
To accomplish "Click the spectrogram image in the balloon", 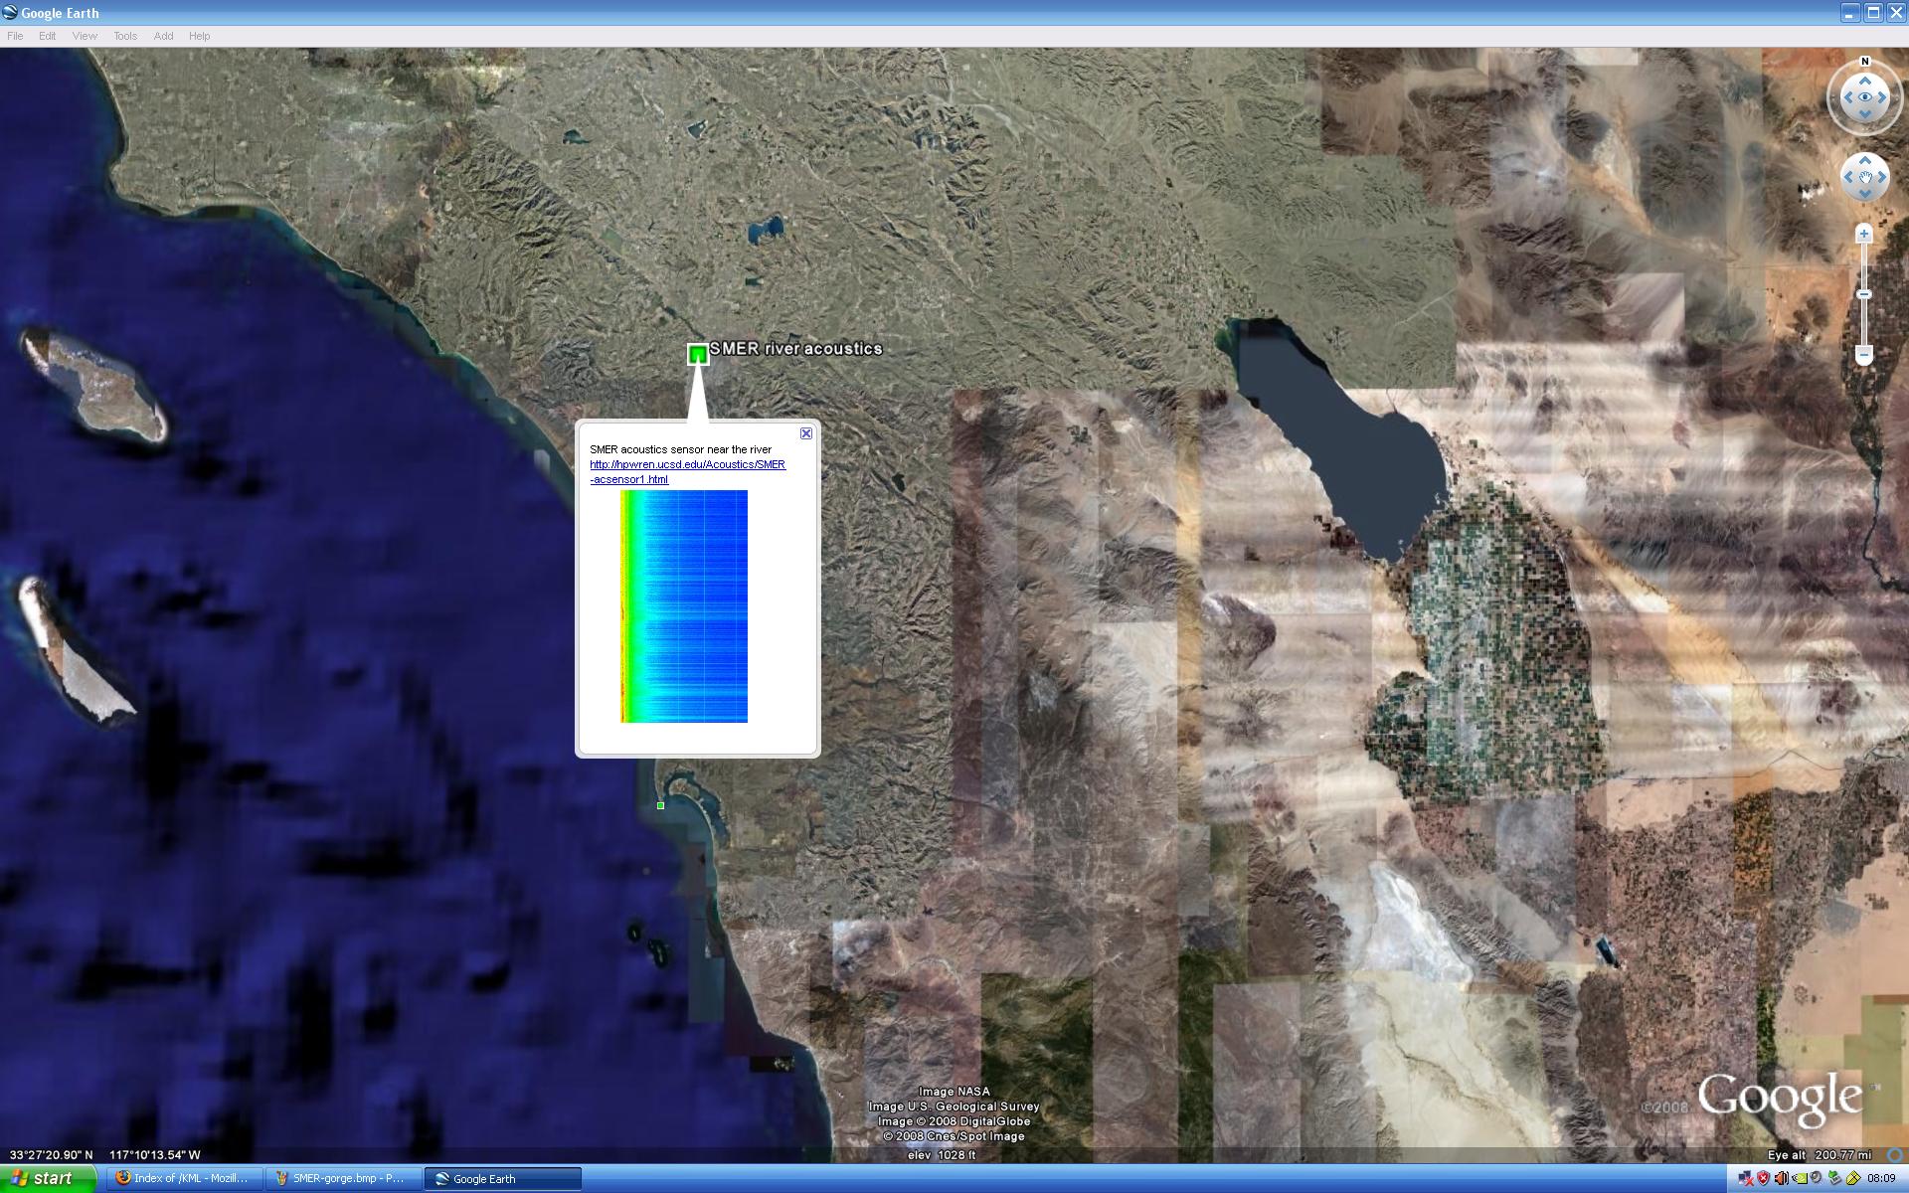I will coord(684,606).
